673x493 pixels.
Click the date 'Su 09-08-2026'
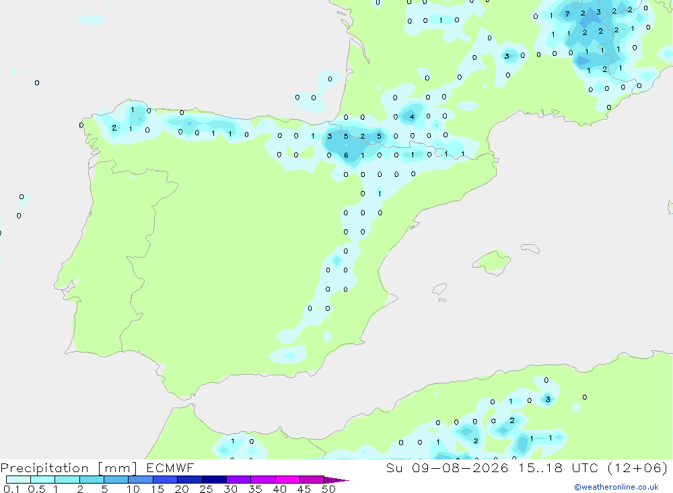448,467
